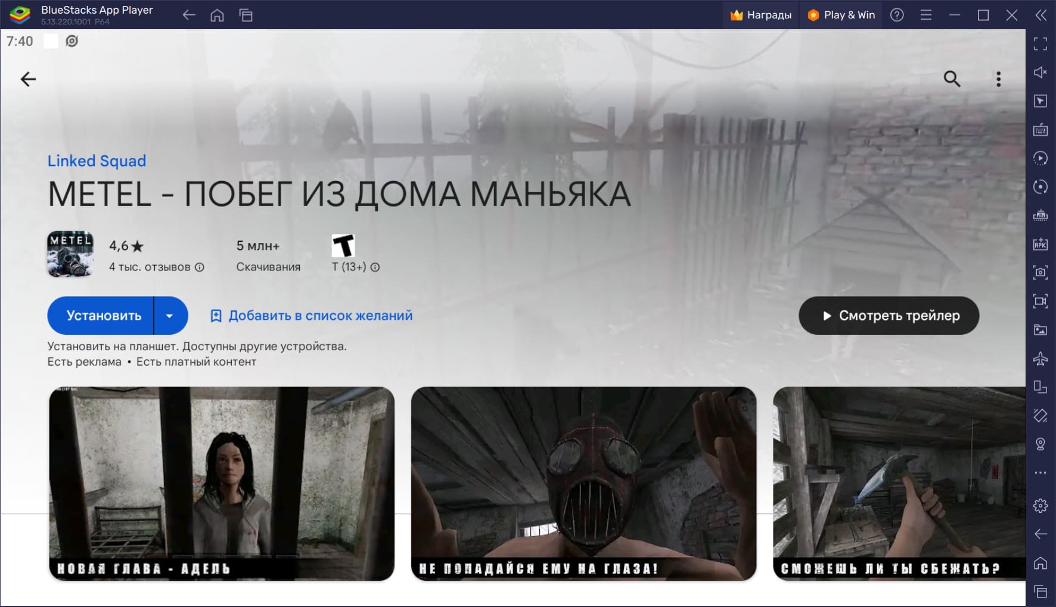The width and height of the screenshot is (1056, 607).
Task: Toggle the cursor lock icon in sidebar
Action: point(1041,101)
